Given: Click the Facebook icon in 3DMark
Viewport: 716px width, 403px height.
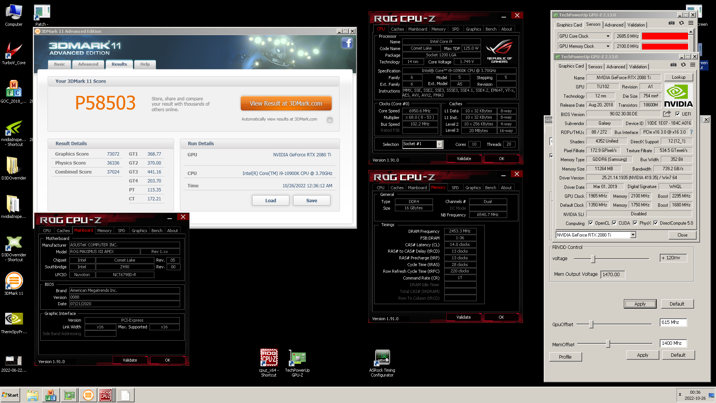Looking at the screenshot, I should point(347,43).
